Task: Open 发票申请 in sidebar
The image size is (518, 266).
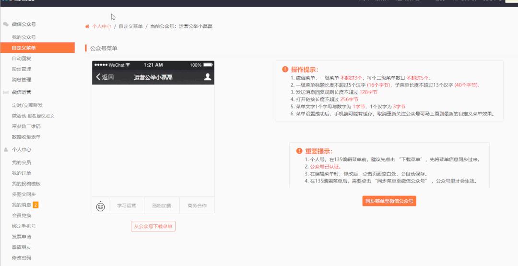Action: (x=22, y=237)
